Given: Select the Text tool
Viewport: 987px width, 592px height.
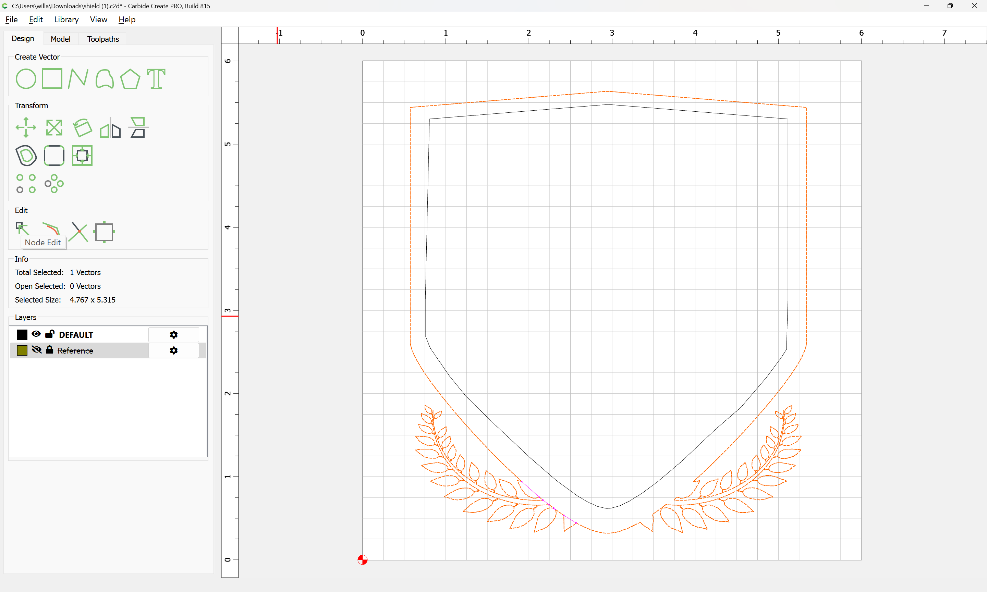Looking at the screenshot, I should [156, 78].
